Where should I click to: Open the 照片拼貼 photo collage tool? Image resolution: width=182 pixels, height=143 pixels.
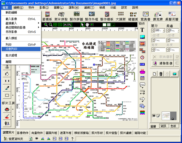[x=61, y=16]
